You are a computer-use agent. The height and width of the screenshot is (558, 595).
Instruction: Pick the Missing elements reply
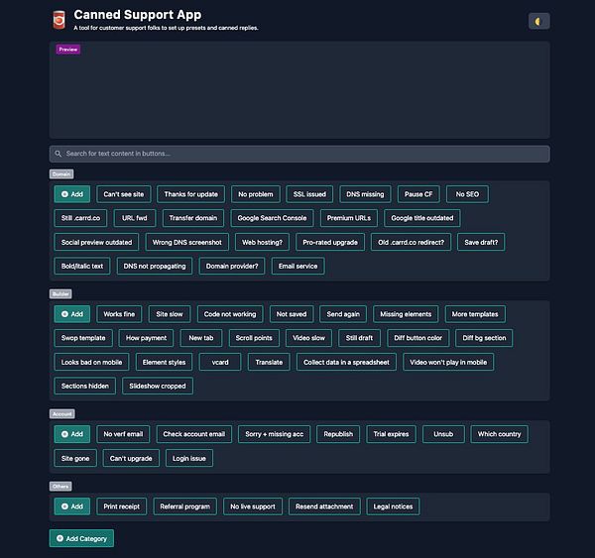pyautogui.click(x=406, y=314)
